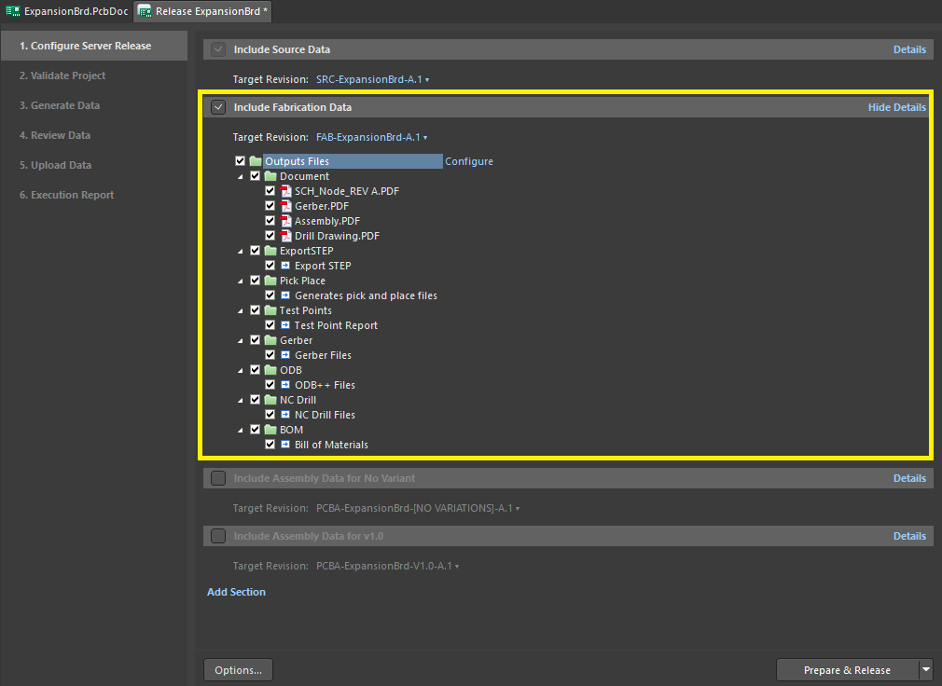Image resolution: width=942 pixels, height=686 pixels.
Task: Click the pick and place output icon
Action: tap(285, 295)
